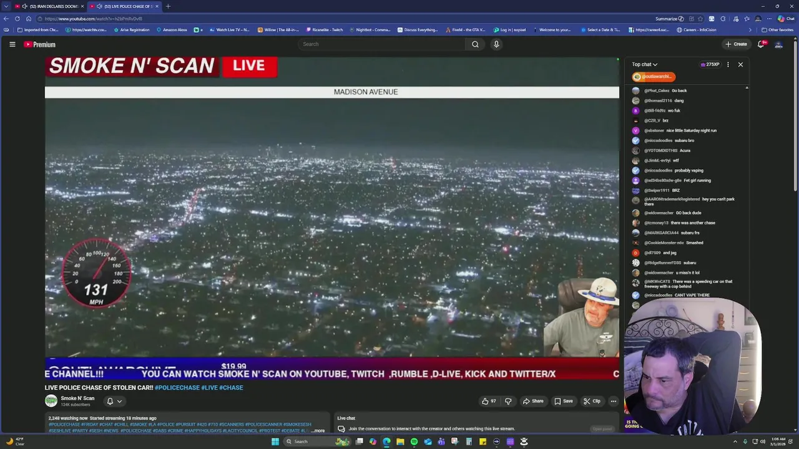
Task: Click the #LIVE hashtag in the title
Action: (x=209, y=388)
